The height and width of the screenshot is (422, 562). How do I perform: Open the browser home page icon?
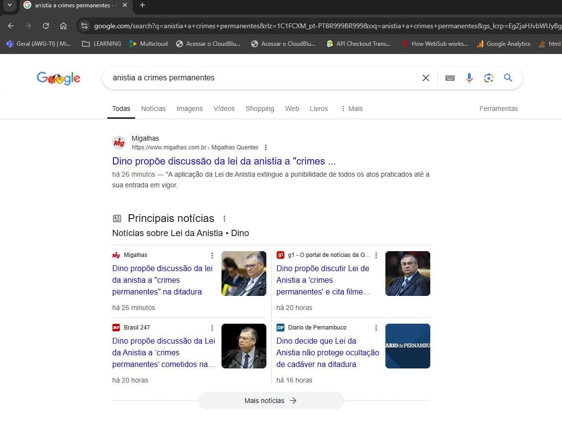click(63, 26)
